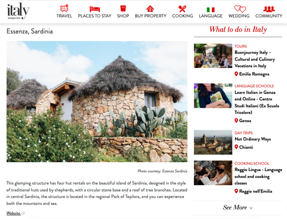Image resolution: width=287 pixels, height=219 pixels.
Task: Click the location pin next to Chianti
Action: pyautogui.click(x=236, y=147)
